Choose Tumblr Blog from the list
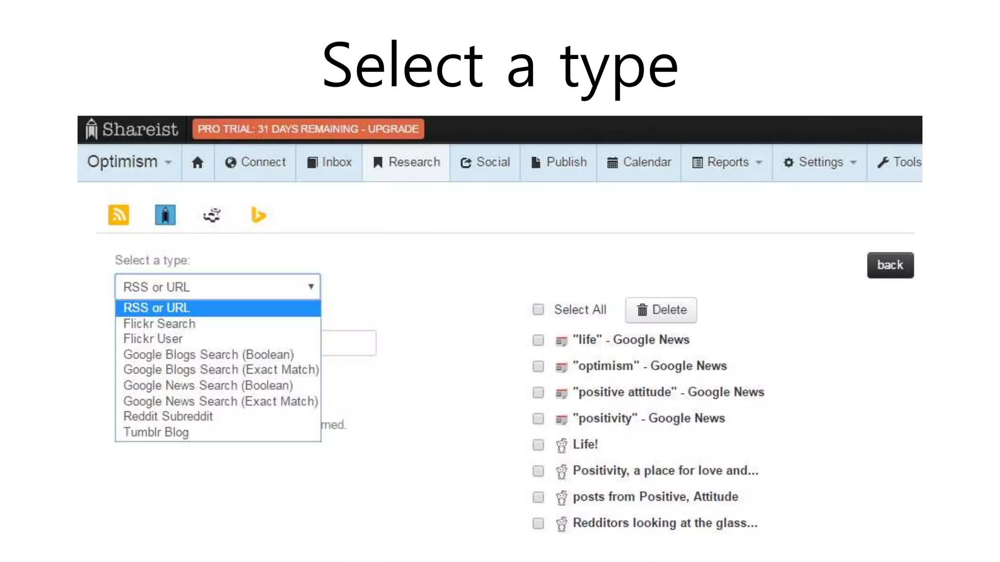 (218, 432)
